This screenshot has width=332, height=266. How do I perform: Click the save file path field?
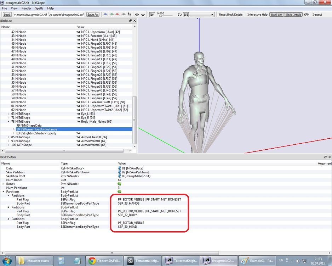(x=67, y=15)
